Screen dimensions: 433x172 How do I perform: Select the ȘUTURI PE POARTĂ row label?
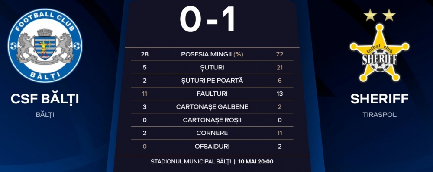(x=212, y=81)
